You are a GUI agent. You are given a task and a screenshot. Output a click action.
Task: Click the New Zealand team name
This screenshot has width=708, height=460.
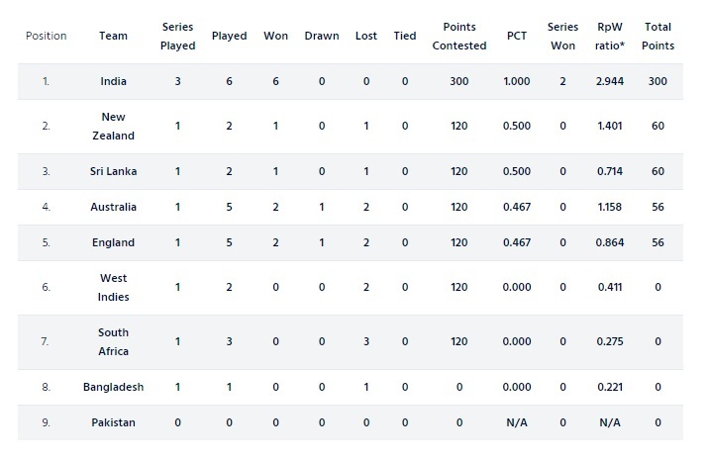tap(113, 127)
